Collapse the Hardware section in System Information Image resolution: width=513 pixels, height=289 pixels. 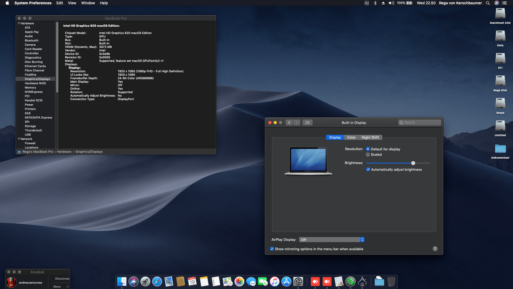click(19, 23)
